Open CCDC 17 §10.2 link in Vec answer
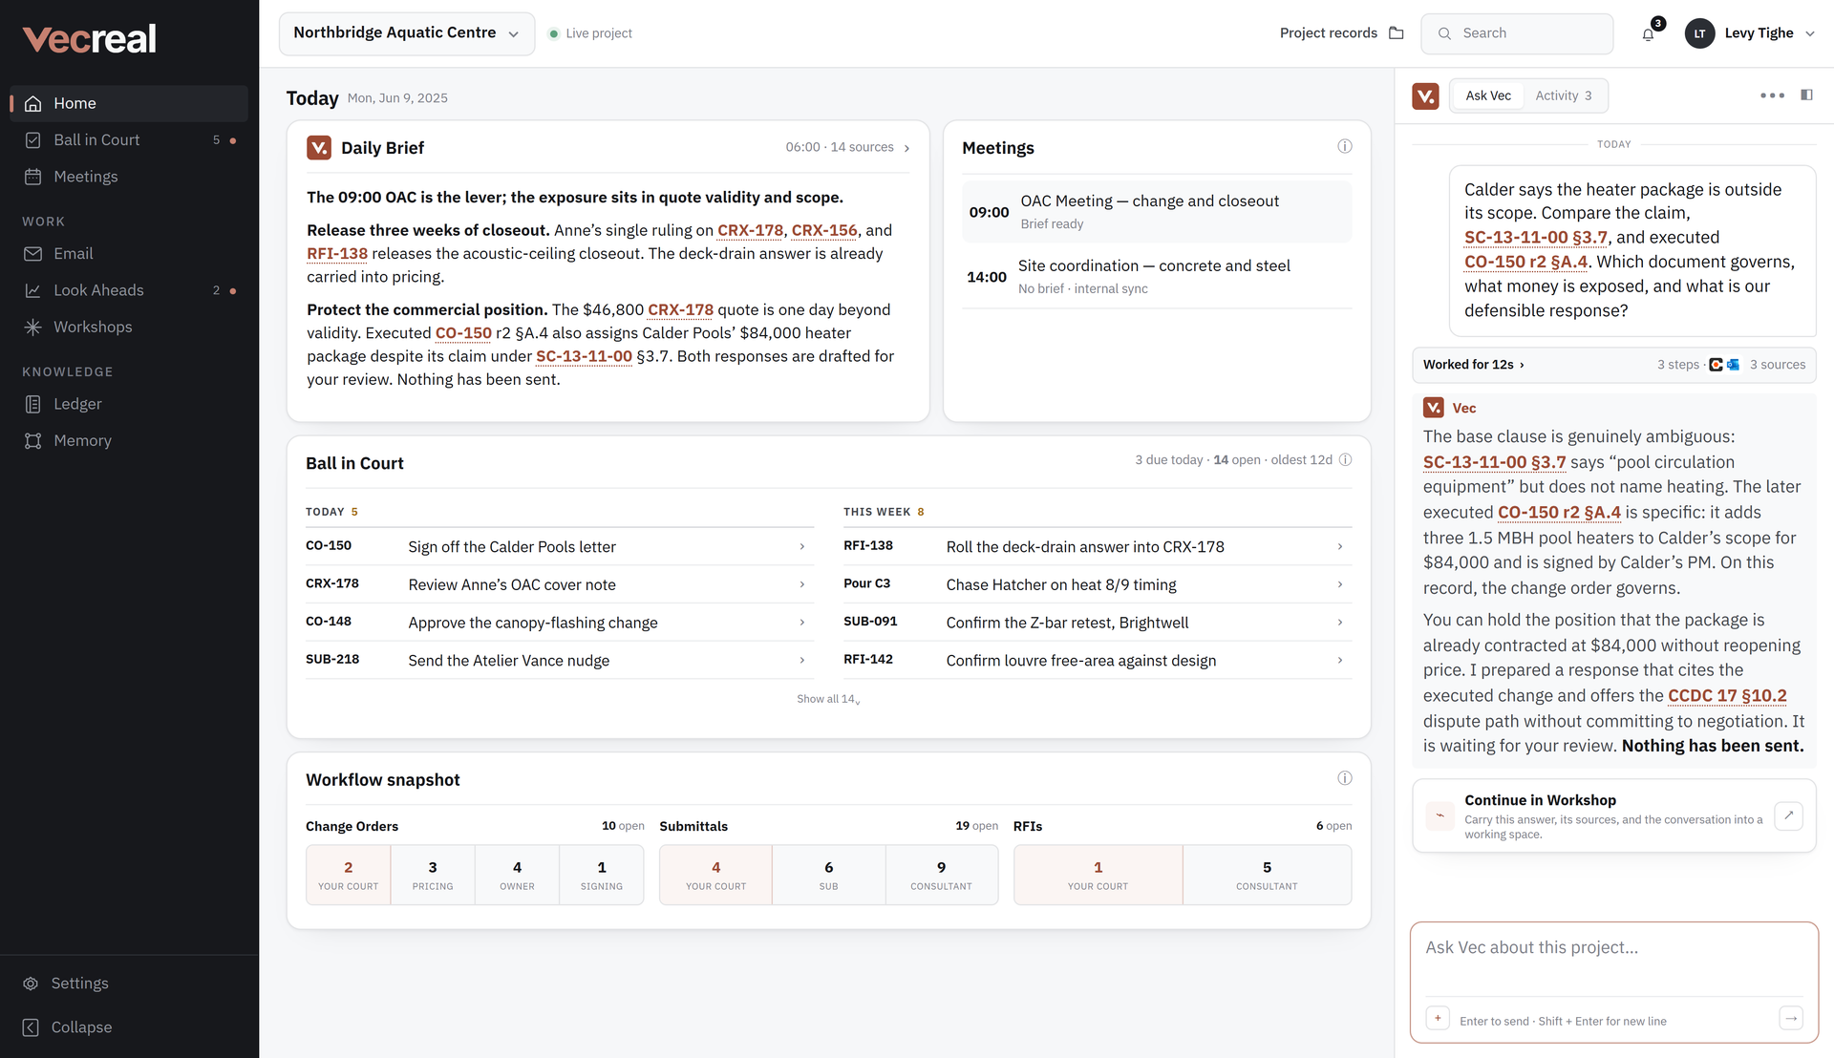 pyautogui.click(x=1727, y=696)
